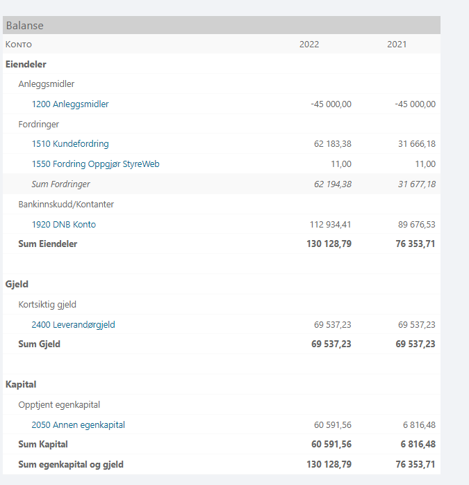
Task: Select the 2400 Leverandørgjeld account link
Action: pyautogui.click(x=73, y=325)
